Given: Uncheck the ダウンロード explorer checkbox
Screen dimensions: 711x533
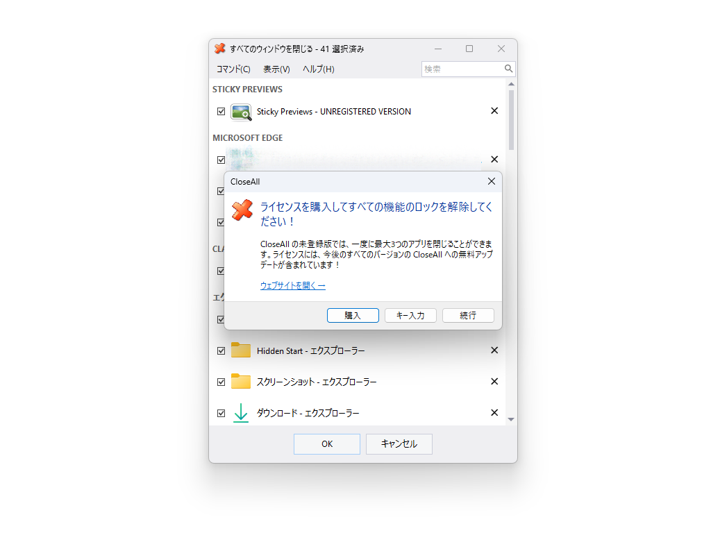Looking at the screenshot, I should tap(221, 414).
